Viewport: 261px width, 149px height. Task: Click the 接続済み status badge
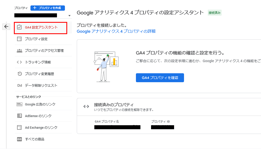click(x=215, y=13)
